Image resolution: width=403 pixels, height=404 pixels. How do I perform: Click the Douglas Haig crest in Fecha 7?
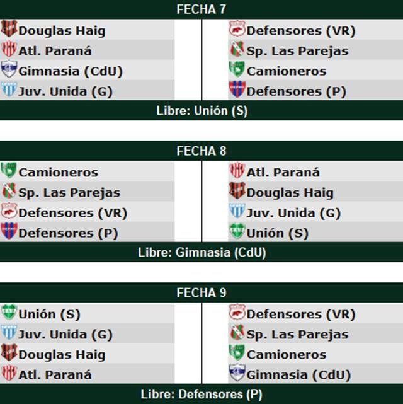coord(9,30)
